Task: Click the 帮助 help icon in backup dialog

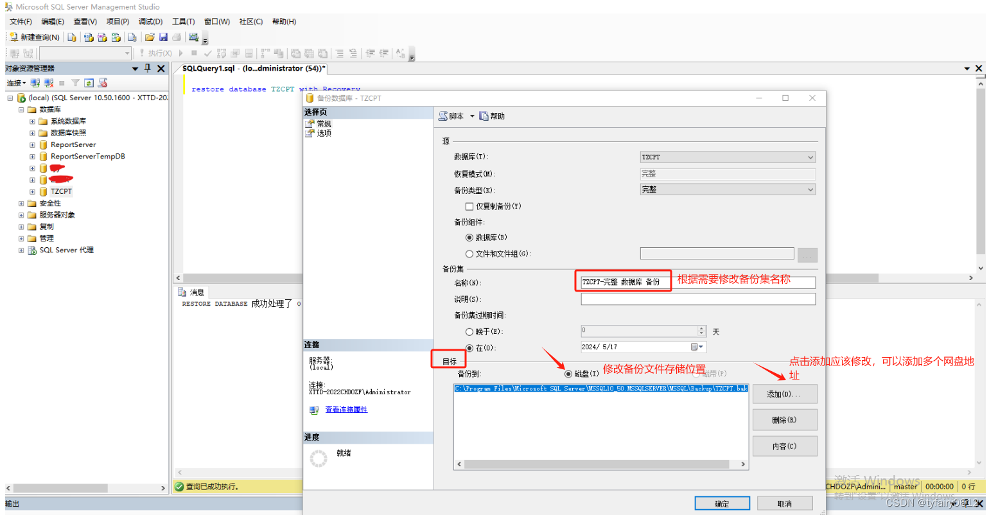Action: coord(484,116)
